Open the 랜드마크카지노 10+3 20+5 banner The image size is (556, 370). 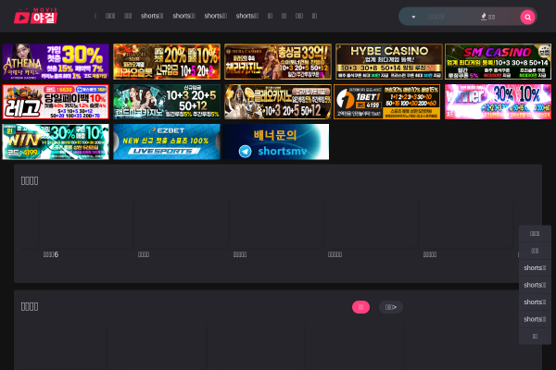point(167,102)
